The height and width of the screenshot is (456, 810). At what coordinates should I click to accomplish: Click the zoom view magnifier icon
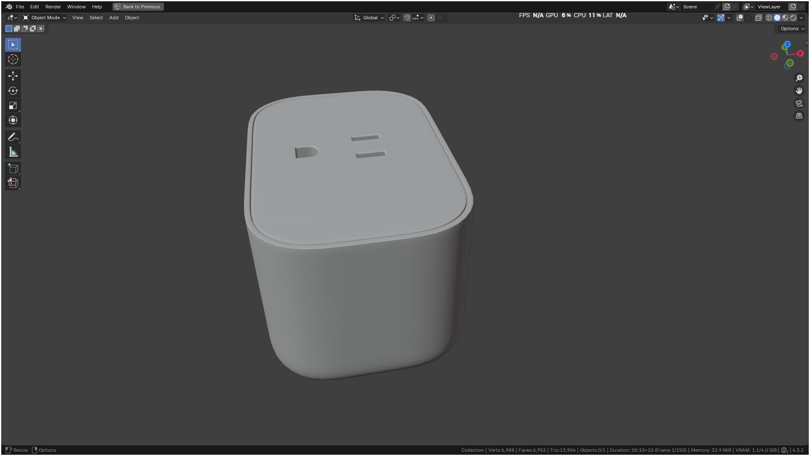pyautogui.click(x=799, y=78)
